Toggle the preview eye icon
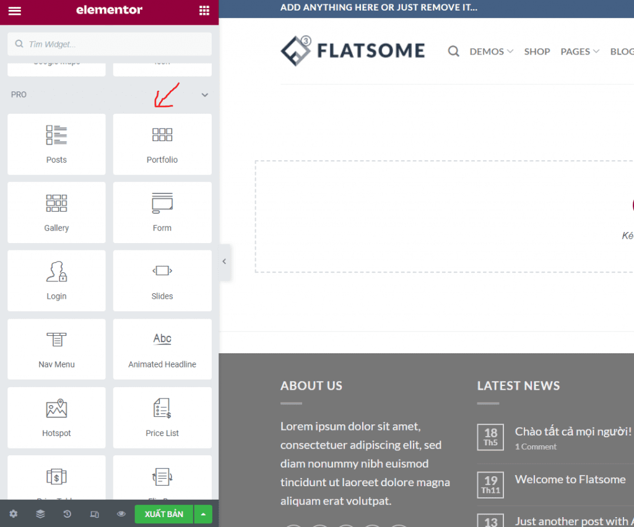 tap(121, 513)
